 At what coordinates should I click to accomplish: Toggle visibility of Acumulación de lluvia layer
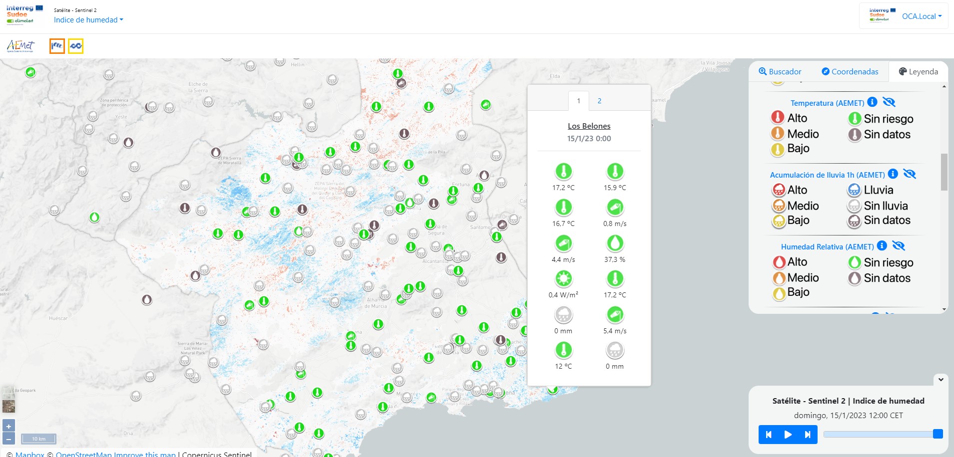(x=909, y=174)
